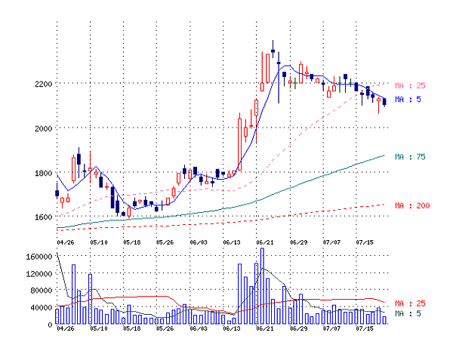Click the tallest volume bar, above 160000

[x=262, y=286]
